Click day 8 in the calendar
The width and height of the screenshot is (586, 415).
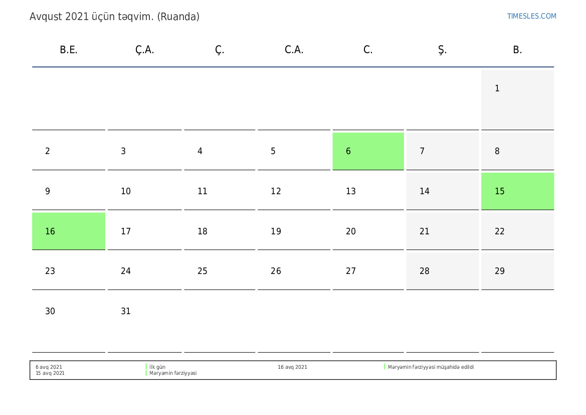click(518, 151)
